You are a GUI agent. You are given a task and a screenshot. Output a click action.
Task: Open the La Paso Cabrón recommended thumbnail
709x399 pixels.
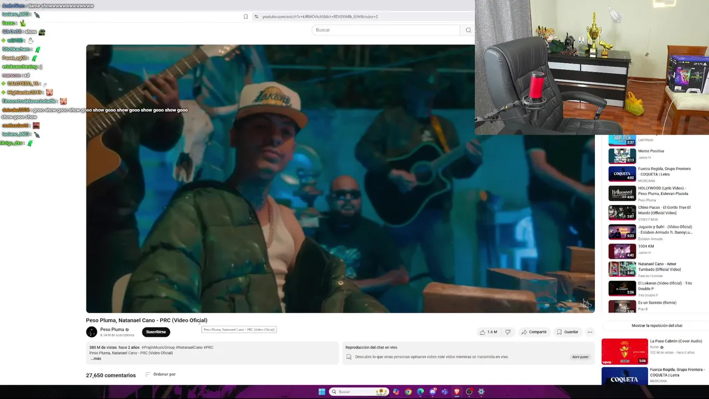[x=625, y=351]
